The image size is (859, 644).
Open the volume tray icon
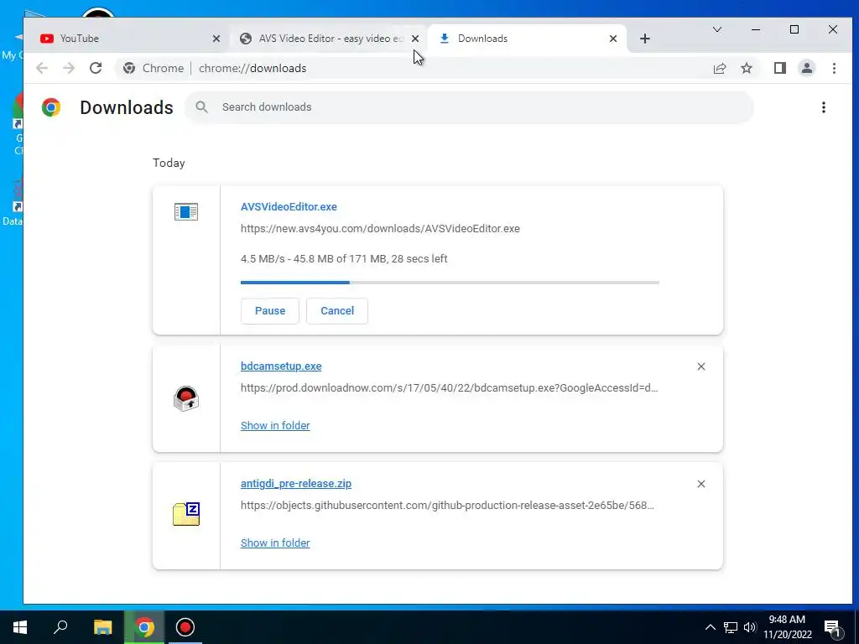(750, 627)
